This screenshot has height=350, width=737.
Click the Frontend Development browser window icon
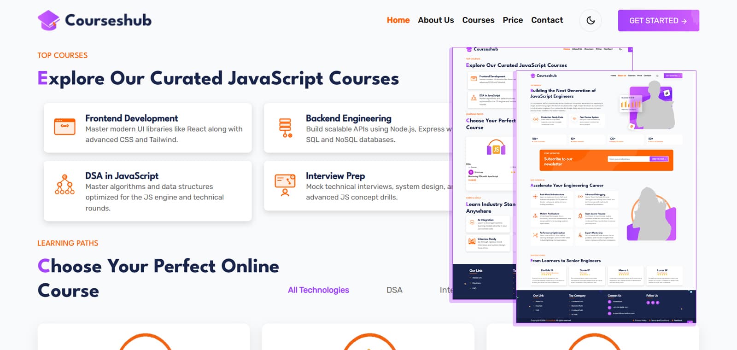(64, 127)
